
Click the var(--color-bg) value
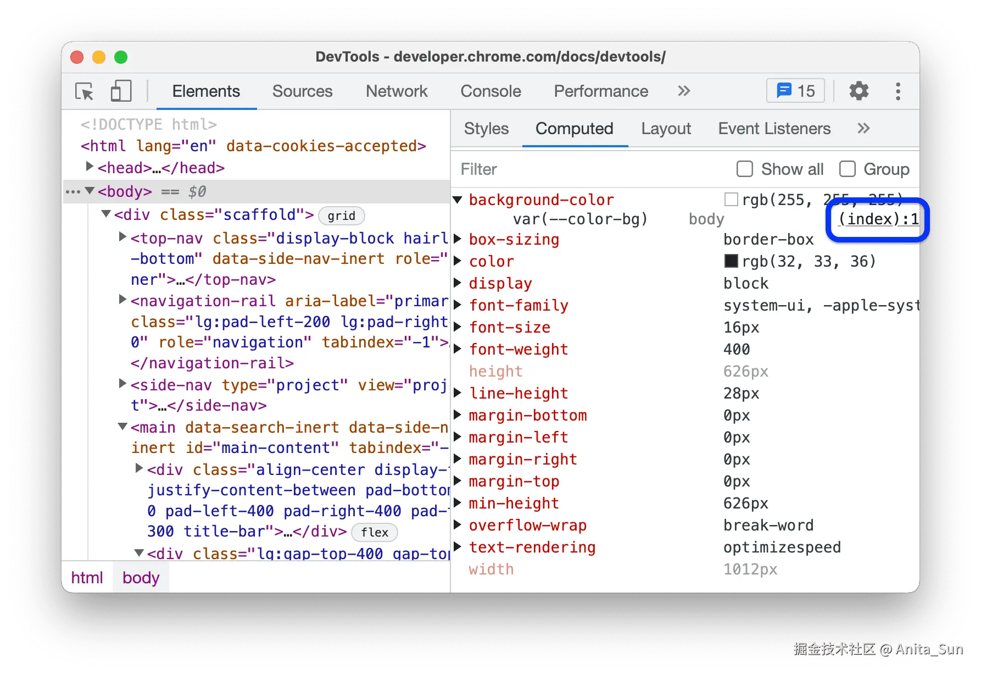click(580, 219)
